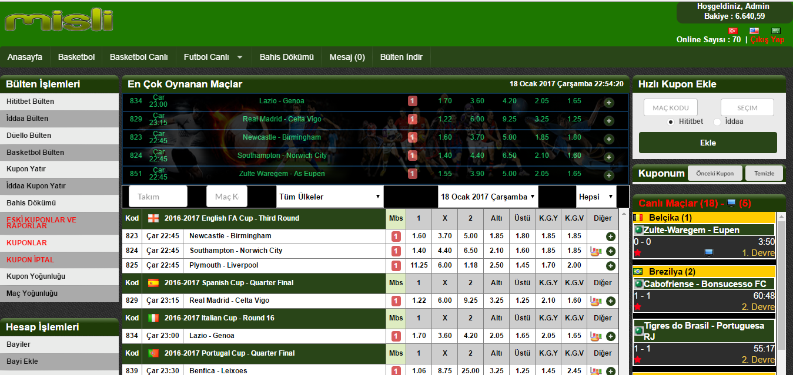The height and width of the screenshot is (375, 793).
Task: Click the Önceki Kupon button
Action: click(715, 174)
